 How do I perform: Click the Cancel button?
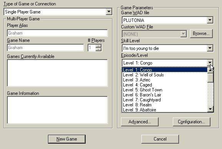[x=160, y=139]
